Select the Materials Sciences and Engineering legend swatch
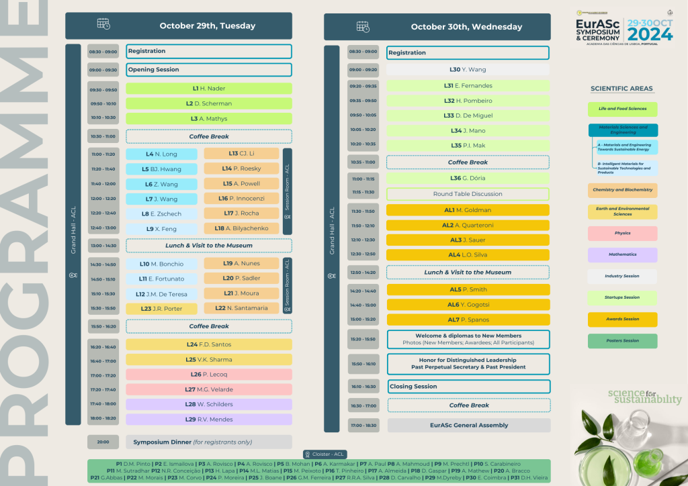Image resolution: width=688 pixels, height=486 pixels. coord(623,130)
